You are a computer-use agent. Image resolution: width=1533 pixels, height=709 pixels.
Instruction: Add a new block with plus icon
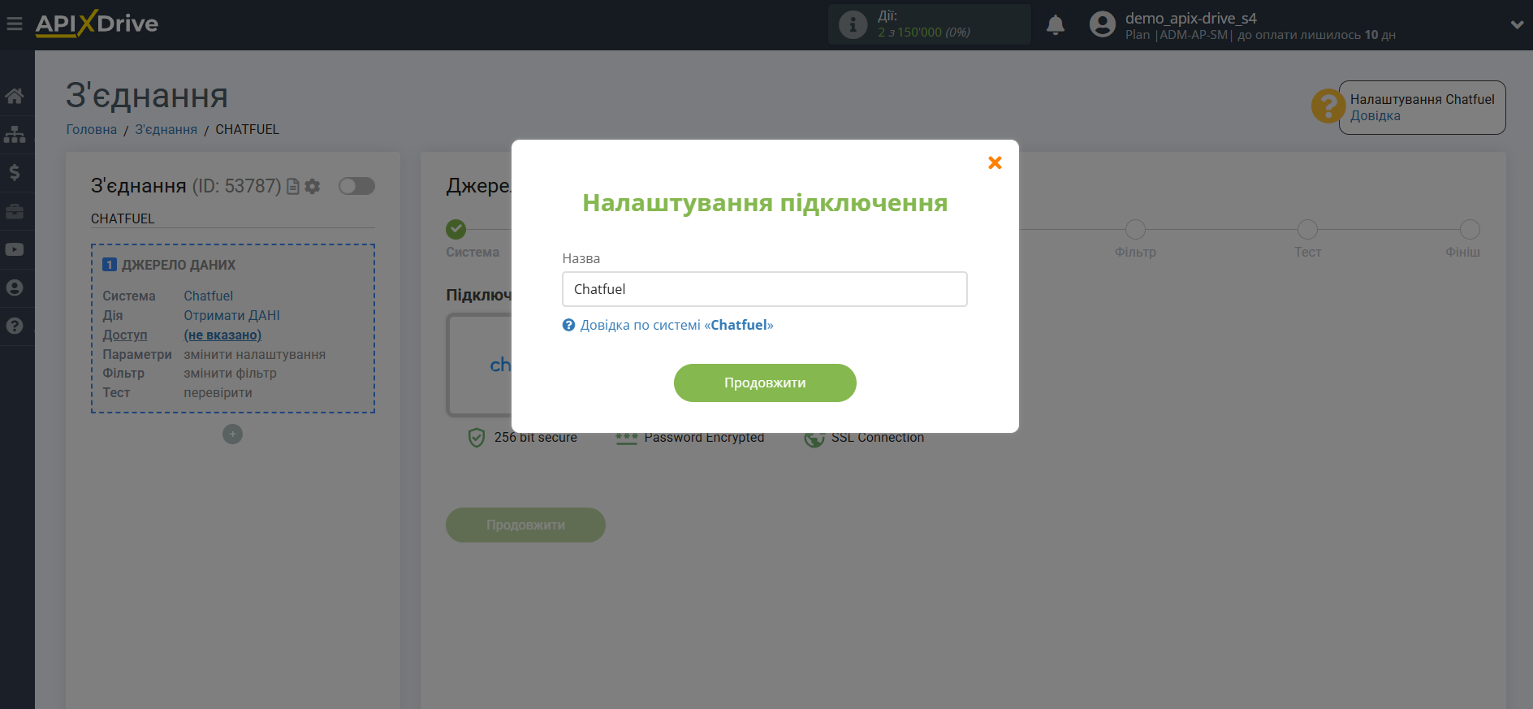232,434
